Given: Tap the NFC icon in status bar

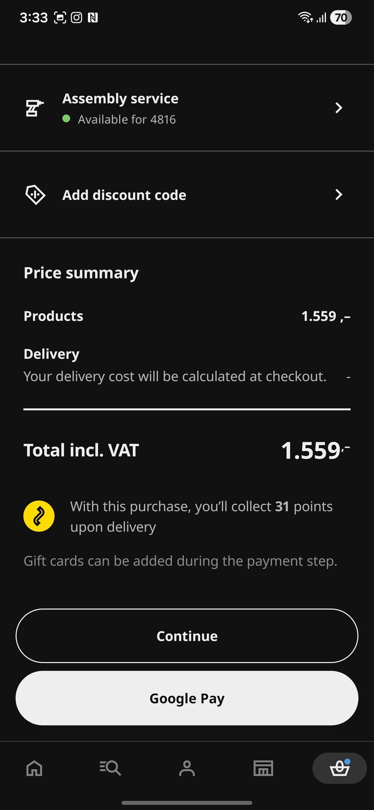Looking at the screenshot, I should [x=93, y=18].
